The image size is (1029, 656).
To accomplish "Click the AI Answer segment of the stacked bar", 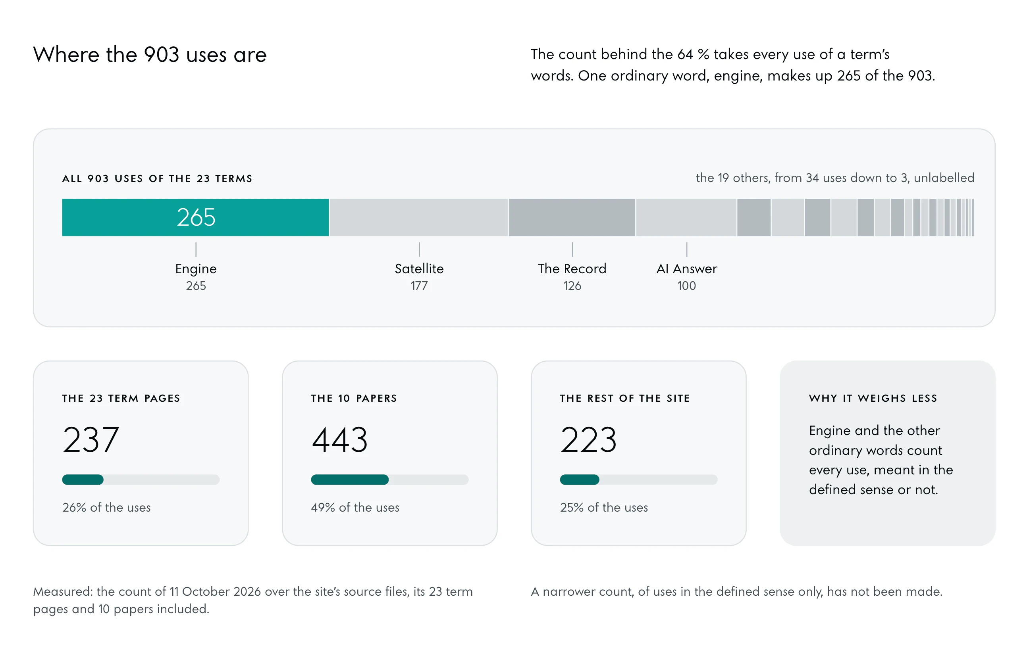I will point(686,217).
